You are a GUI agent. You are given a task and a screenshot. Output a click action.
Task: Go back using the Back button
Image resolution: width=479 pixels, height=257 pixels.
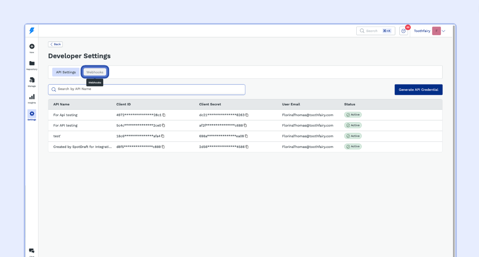[x=55, y=44]
